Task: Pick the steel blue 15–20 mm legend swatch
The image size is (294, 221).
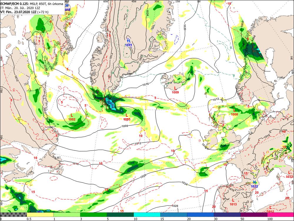Action: coord(174,215)
